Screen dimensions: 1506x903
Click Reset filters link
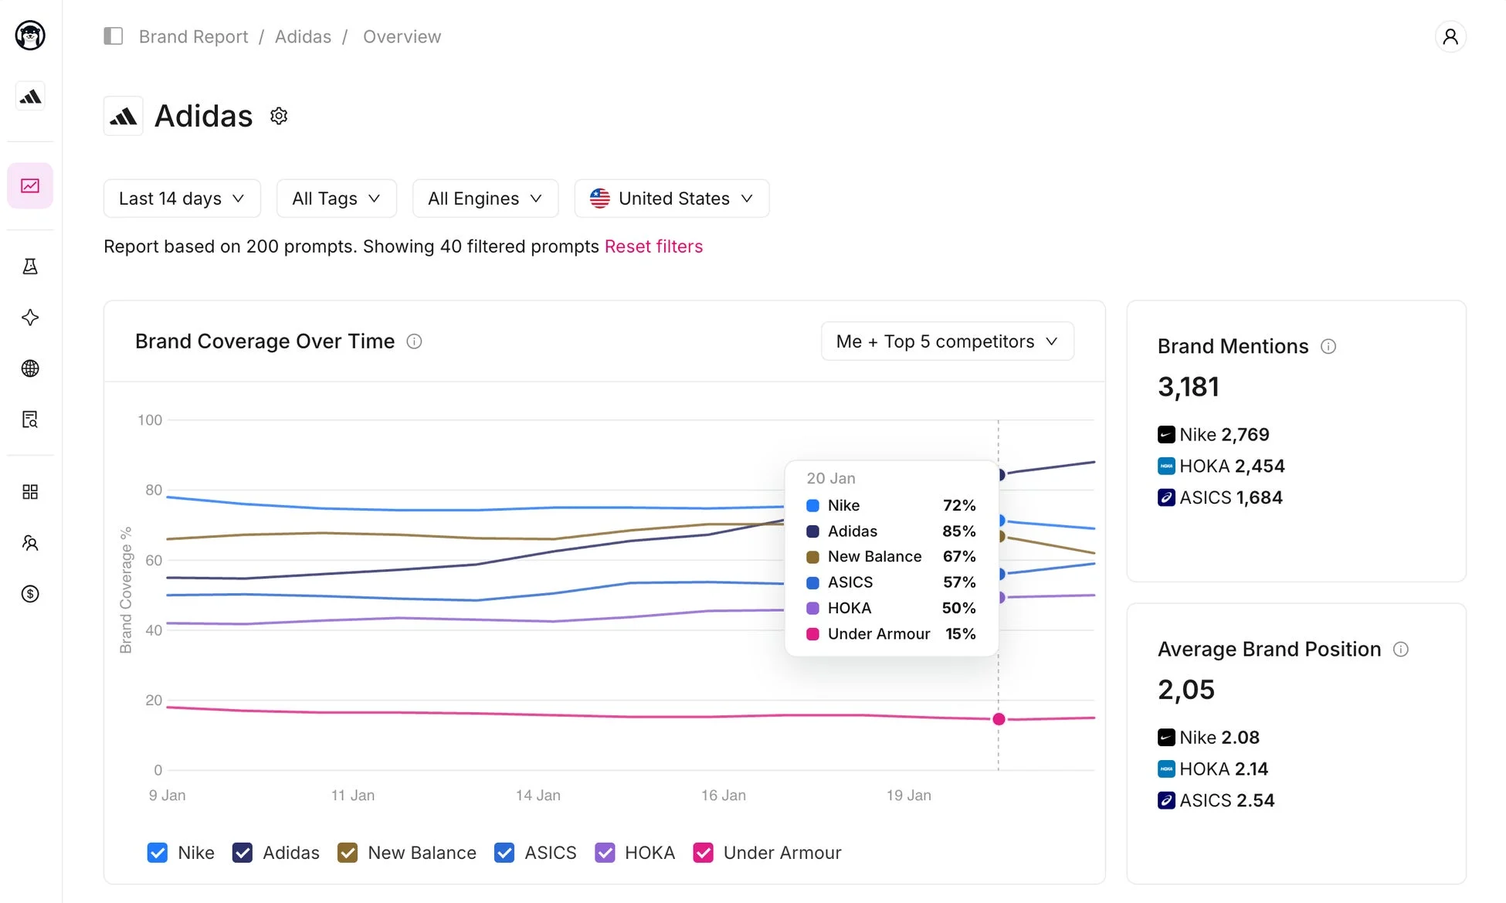pos(653,246)
